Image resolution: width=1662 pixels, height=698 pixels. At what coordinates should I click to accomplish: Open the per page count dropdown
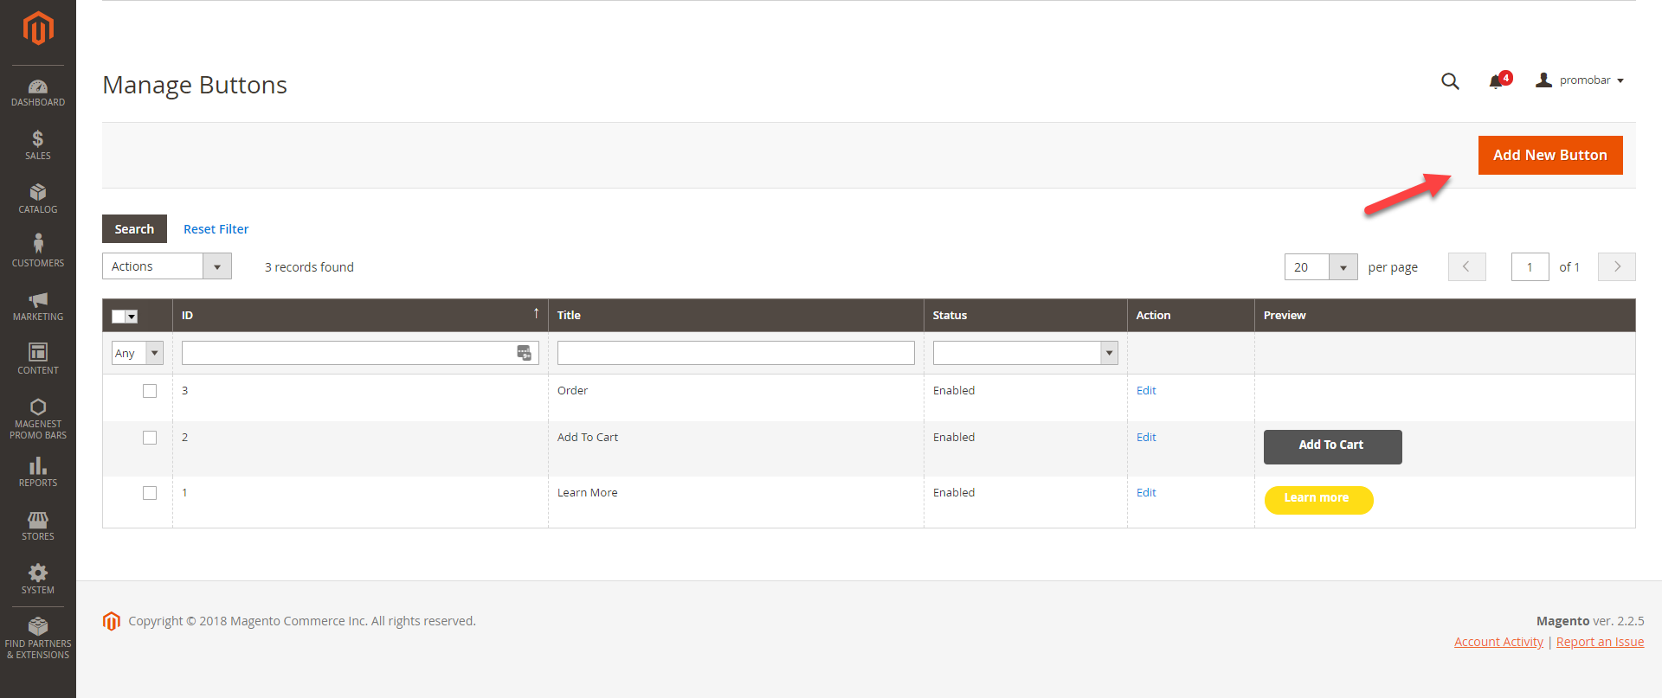coord(1343,267)
